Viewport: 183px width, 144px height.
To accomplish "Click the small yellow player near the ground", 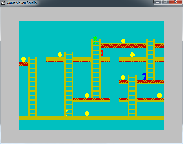I will [65, 111].
